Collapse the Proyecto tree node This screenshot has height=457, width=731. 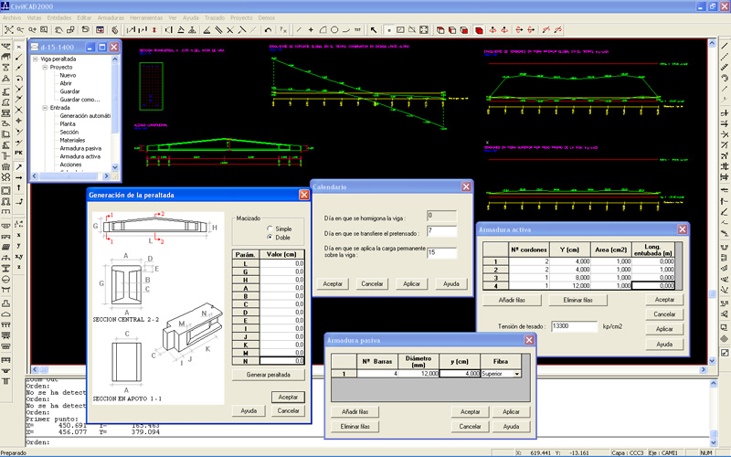[43, 68]
